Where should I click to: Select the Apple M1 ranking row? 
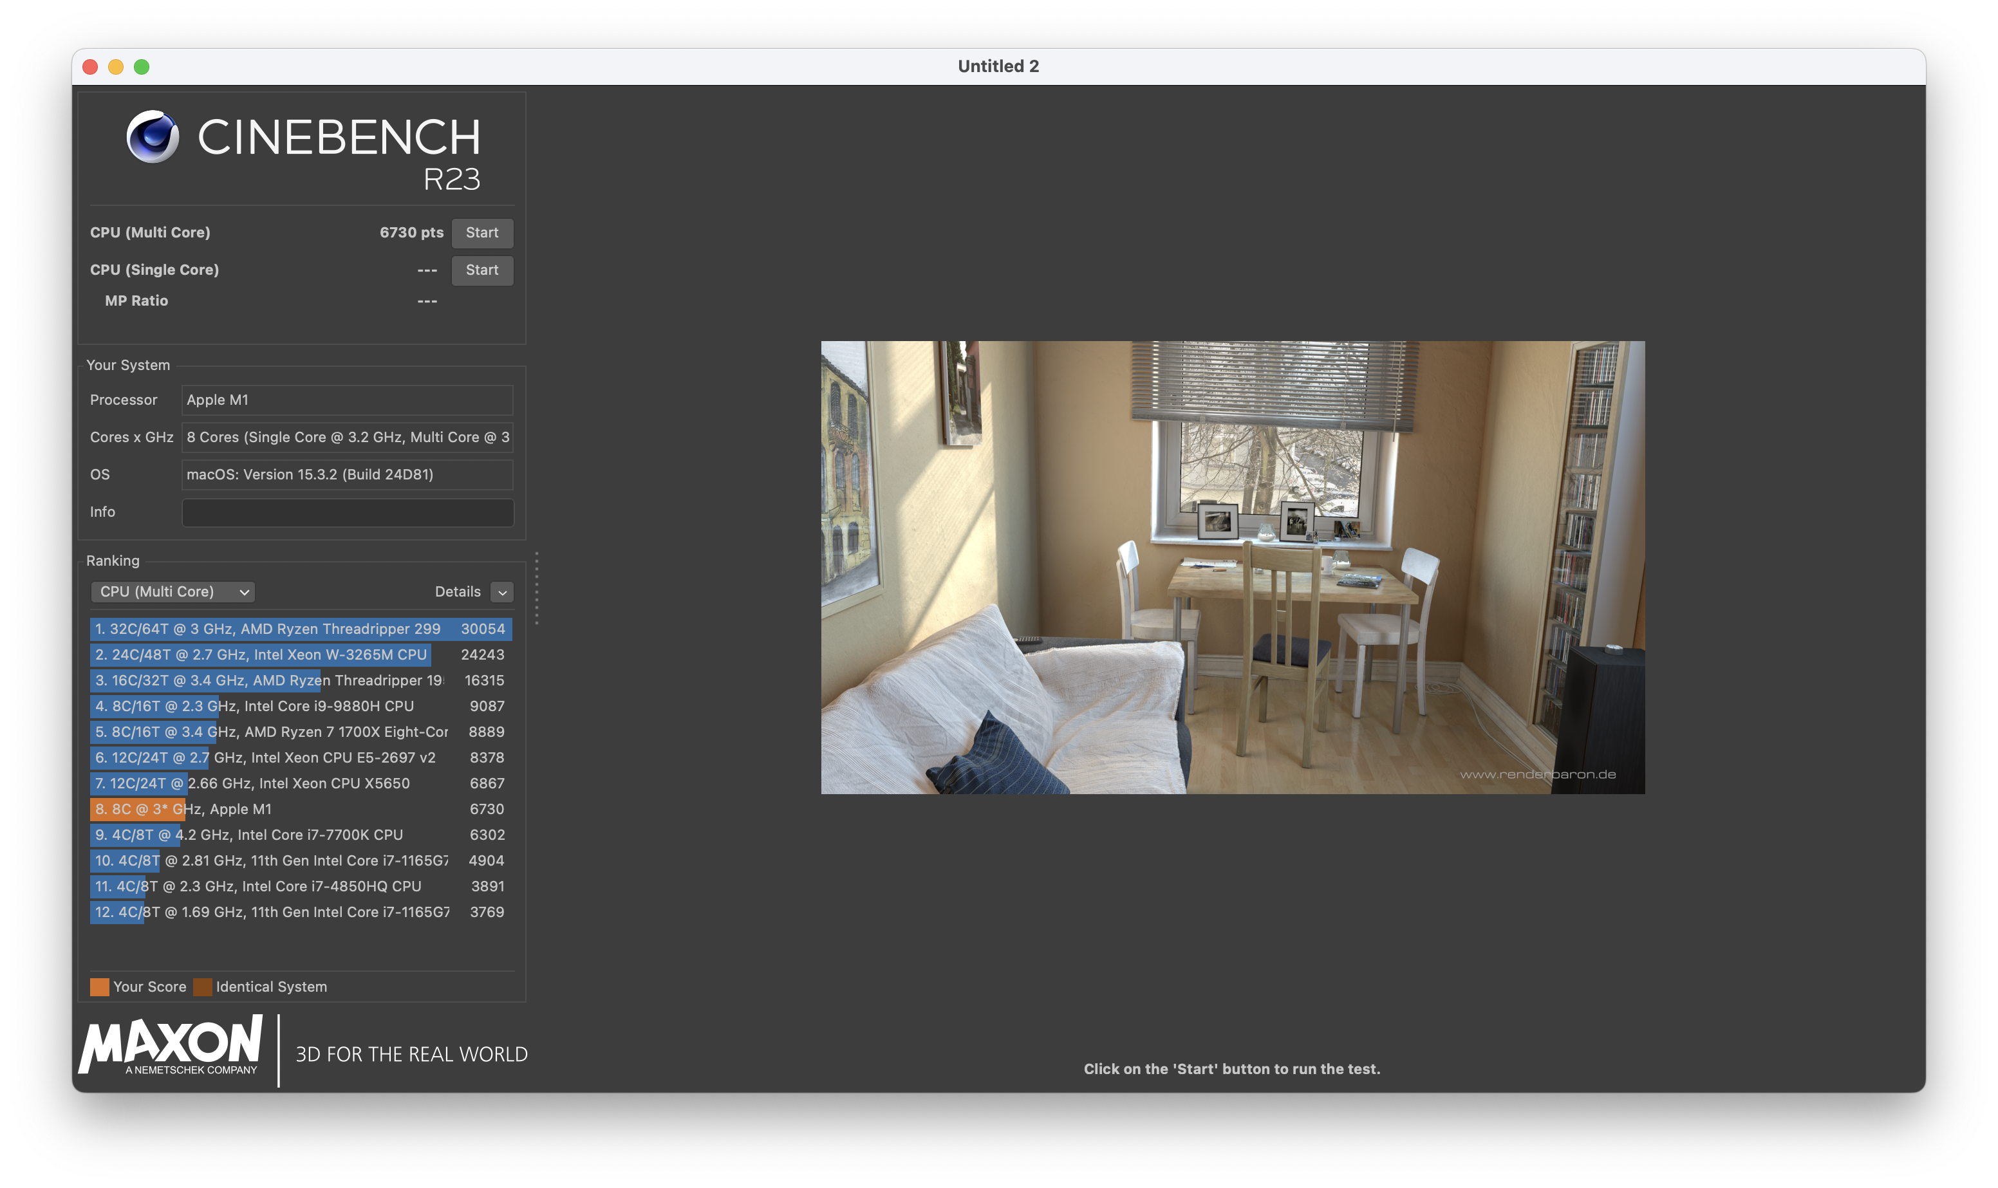(x=300, y=810)
